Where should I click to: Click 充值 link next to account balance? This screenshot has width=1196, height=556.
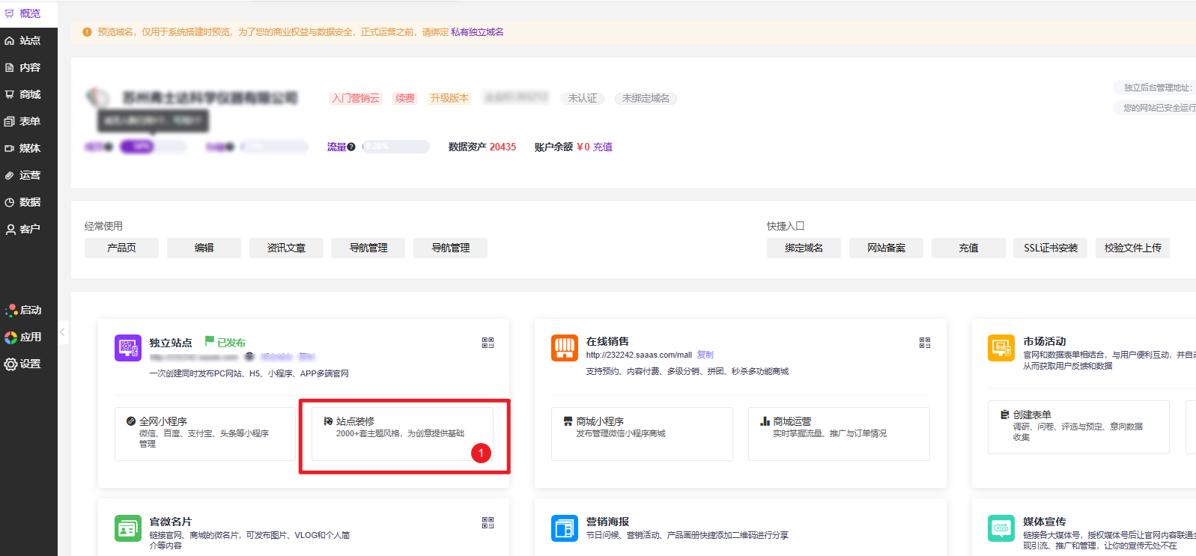pyautogui.click(x=603, y=147)
